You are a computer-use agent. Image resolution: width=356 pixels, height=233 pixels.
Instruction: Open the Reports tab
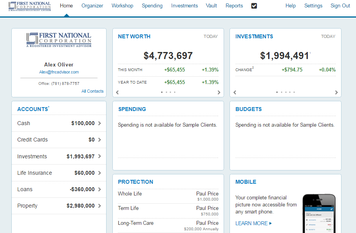[x=234, y=5]
